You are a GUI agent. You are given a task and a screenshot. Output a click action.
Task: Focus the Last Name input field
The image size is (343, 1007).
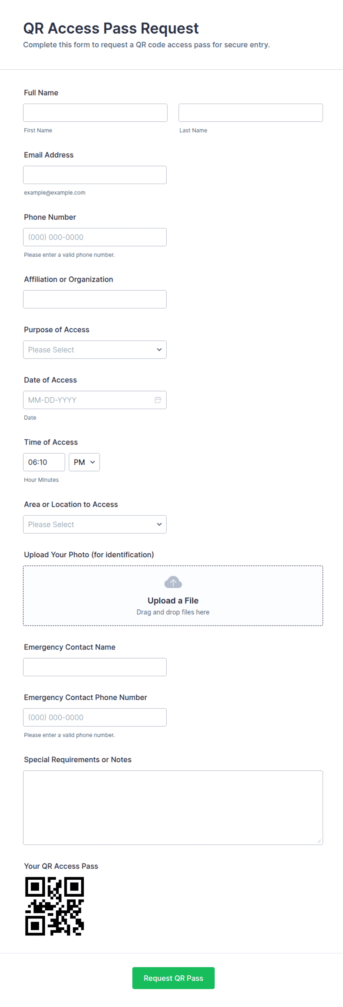coord(251,113)
